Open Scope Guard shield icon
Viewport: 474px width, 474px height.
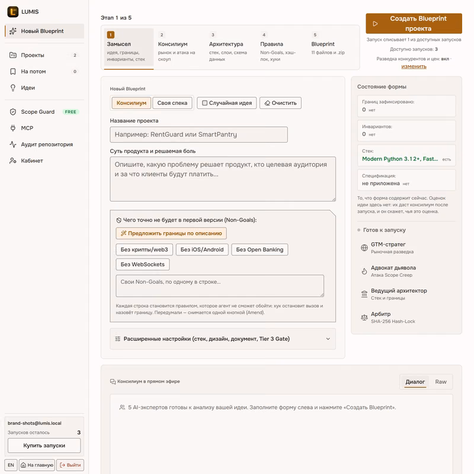coord(12,112)
